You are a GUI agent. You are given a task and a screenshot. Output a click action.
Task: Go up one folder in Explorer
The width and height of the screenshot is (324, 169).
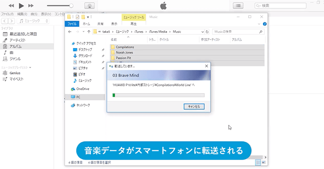tap(89, 32)
